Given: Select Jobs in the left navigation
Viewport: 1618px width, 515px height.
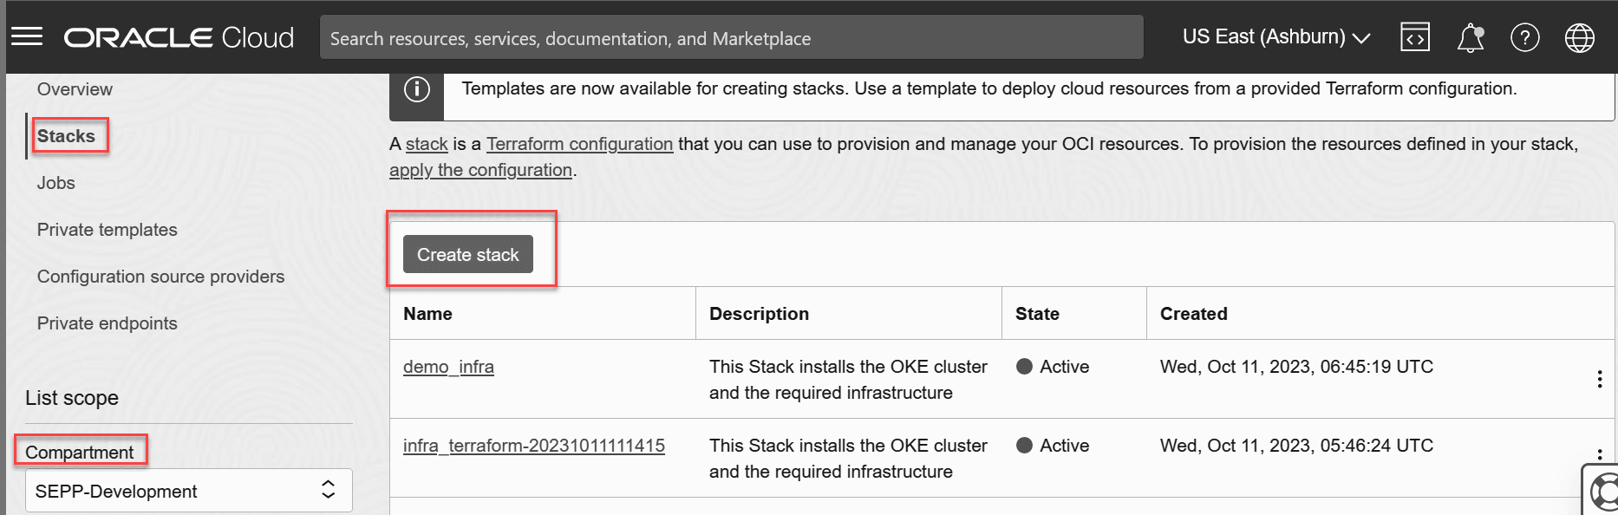Looking at the screenshot, I should [x=56, y=183].
